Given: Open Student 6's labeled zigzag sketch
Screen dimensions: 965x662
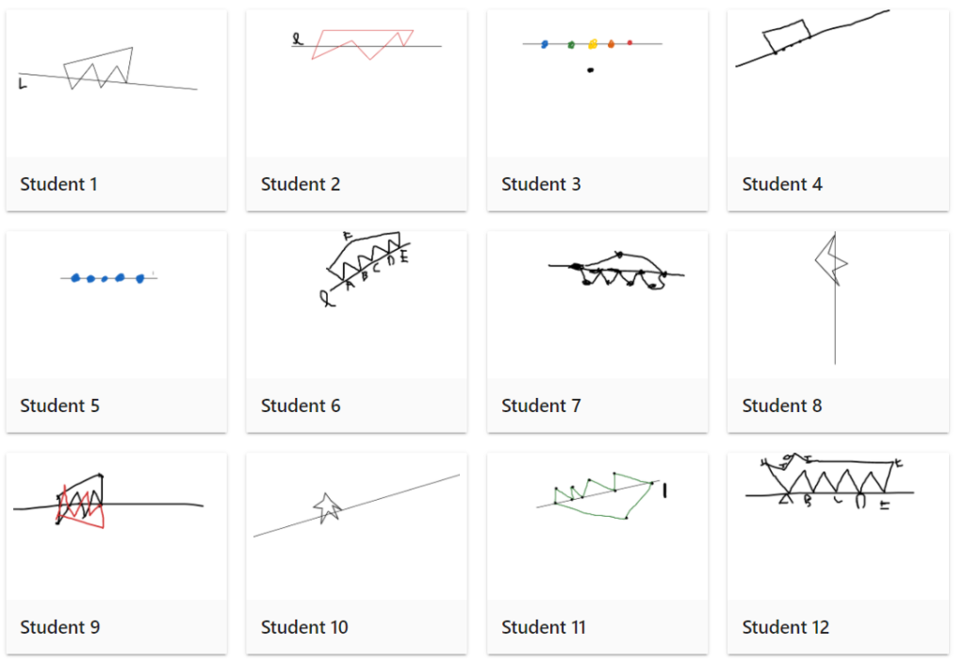Looking at the screenshot, I should pos(356,305).
